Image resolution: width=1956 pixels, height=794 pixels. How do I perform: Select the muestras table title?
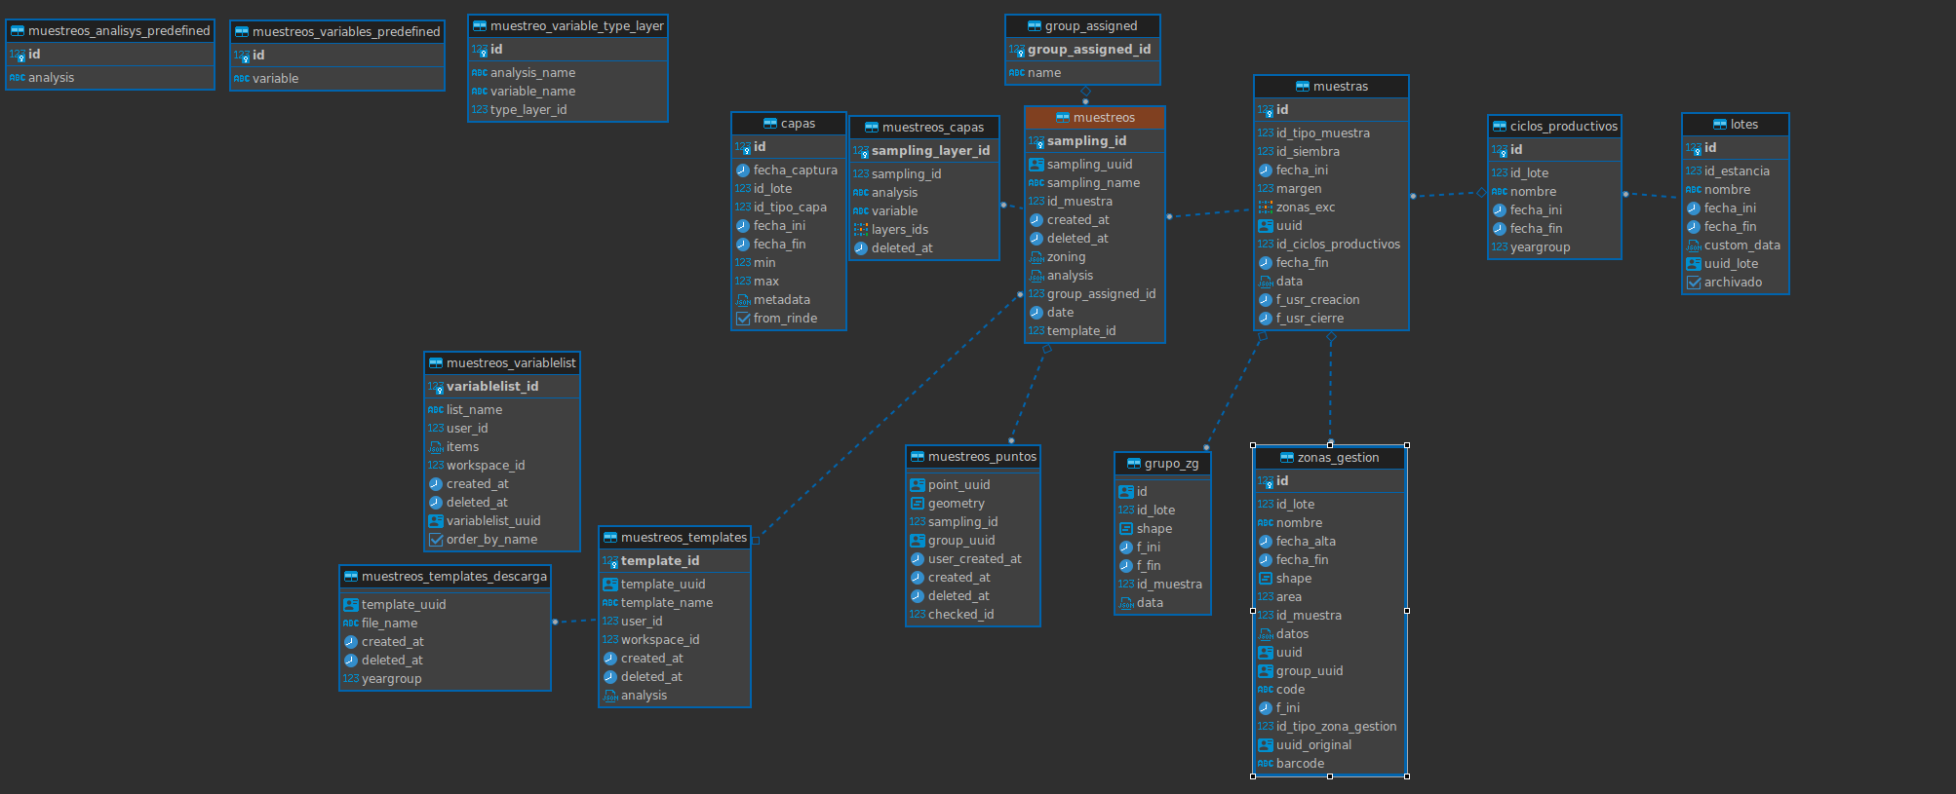pyautogui.click(x=1341, y=87)
